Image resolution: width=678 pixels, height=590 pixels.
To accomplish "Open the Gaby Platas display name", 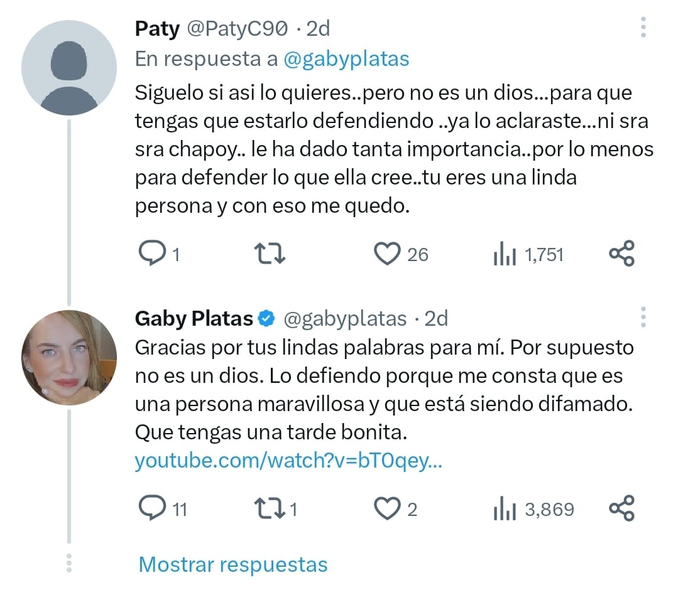I will [x=194, y=319].
